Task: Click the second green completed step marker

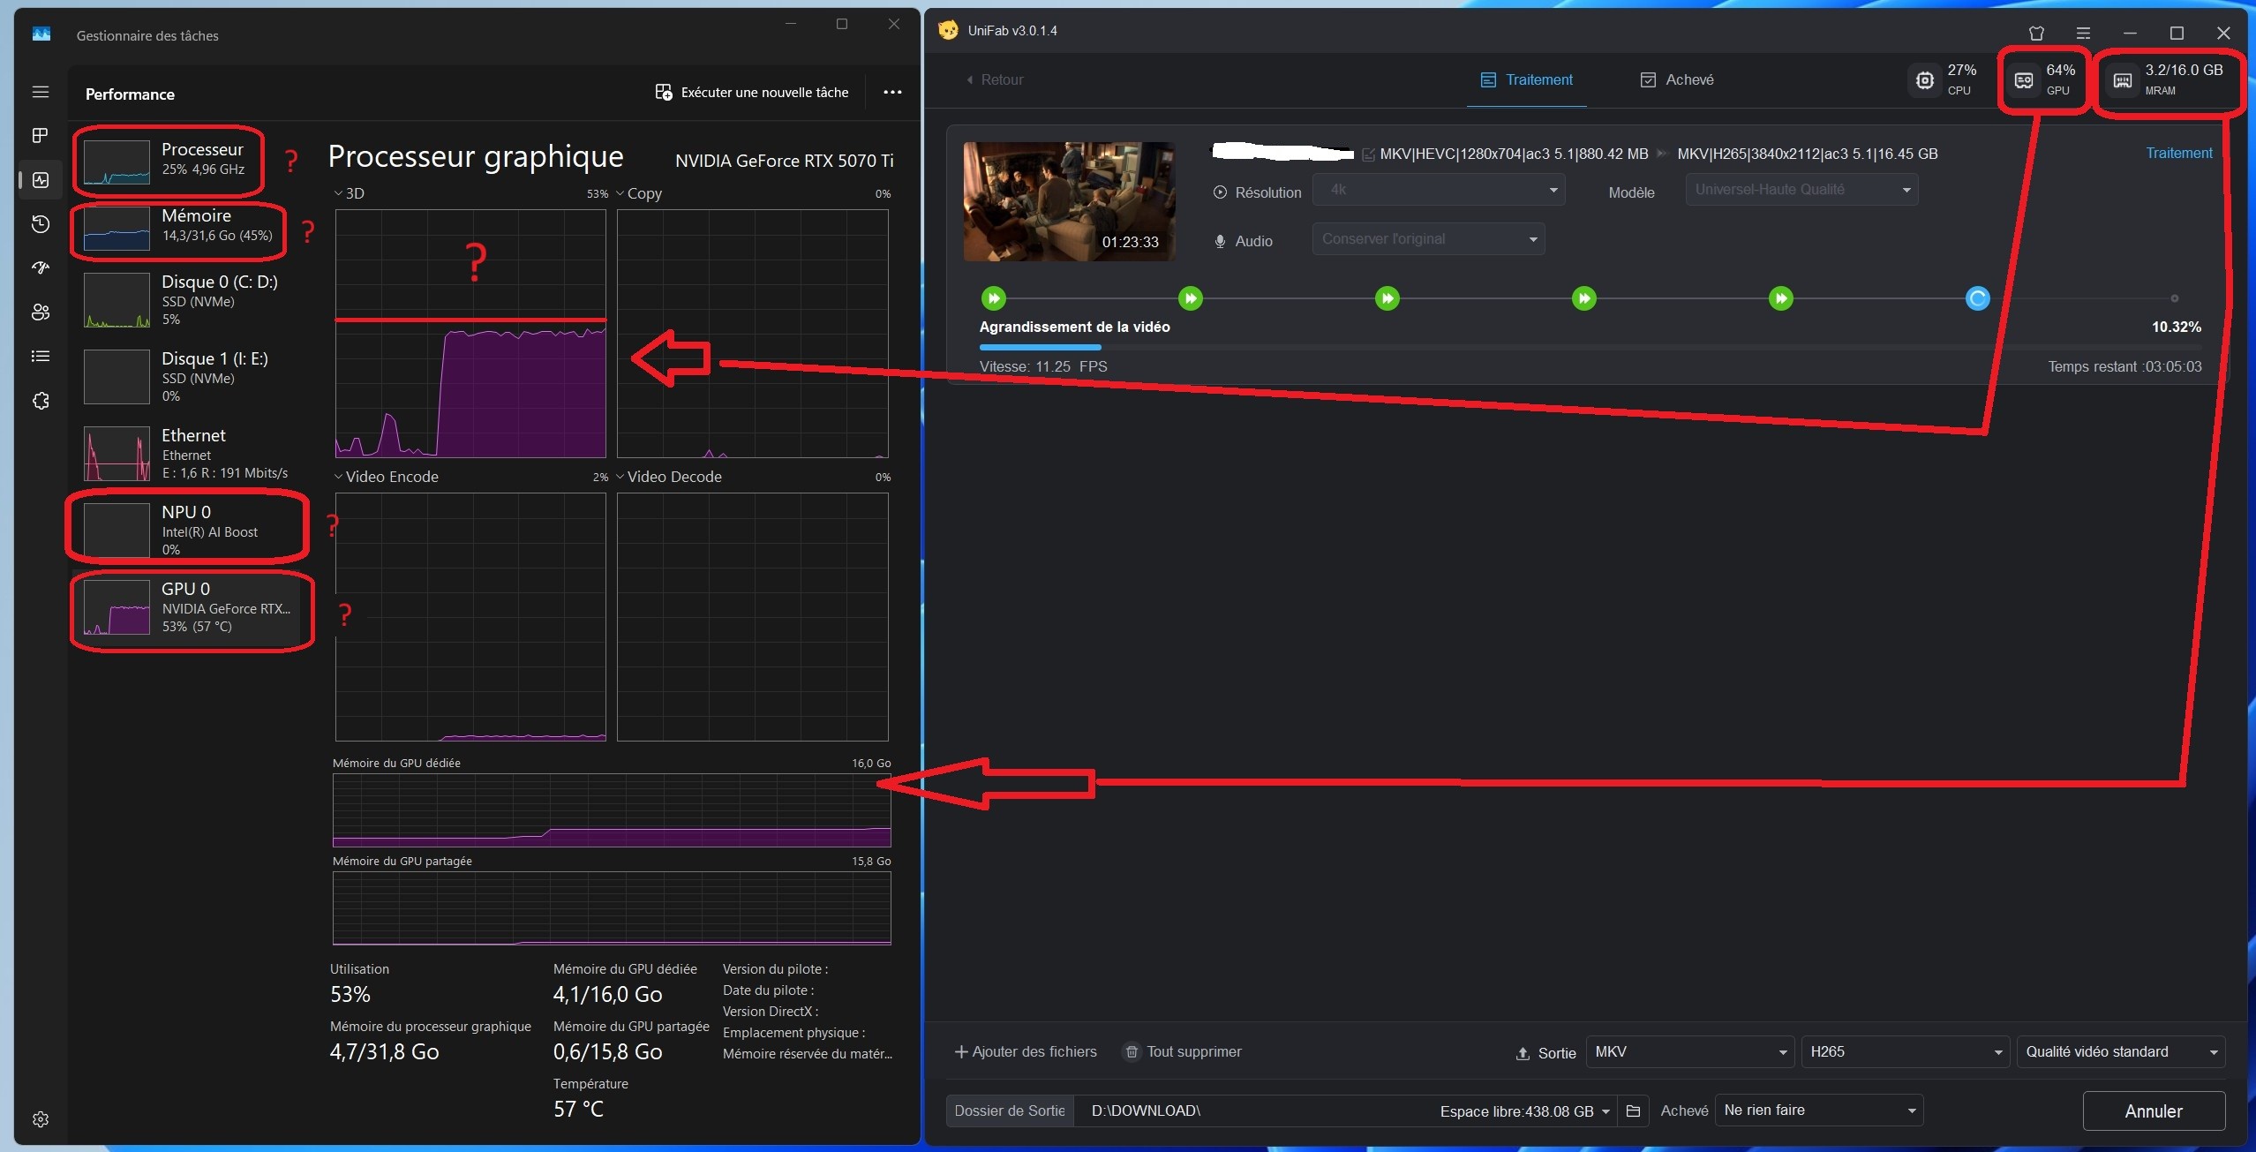Action: point(1191,298)
